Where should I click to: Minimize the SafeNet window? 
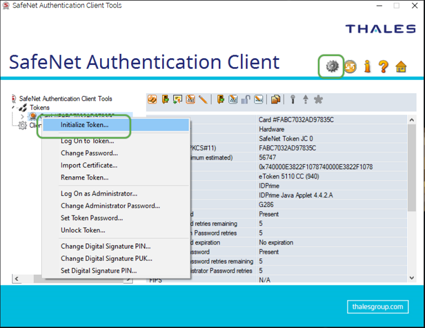379,6
